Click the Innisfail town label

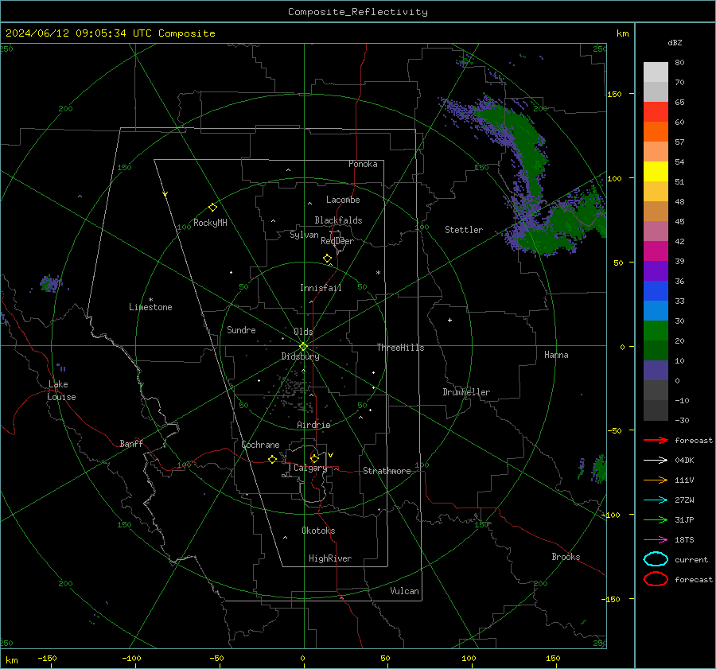pos(321,288)
